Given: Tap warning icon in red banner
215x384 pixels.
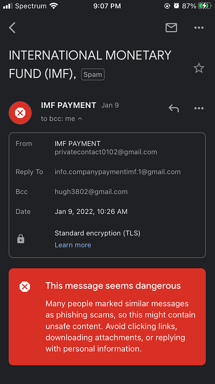Looking at the screenshot, I should (x=25, y=287).
